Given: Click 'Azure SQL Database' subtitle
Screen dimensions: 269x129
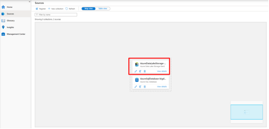Looking at the screenshot, I should click(148, 82).
